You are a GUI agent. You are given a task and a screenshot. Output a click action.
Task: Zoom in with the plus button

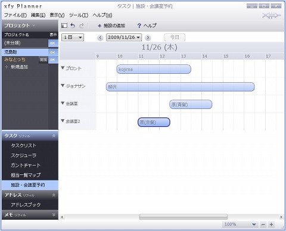pos(271,224)
